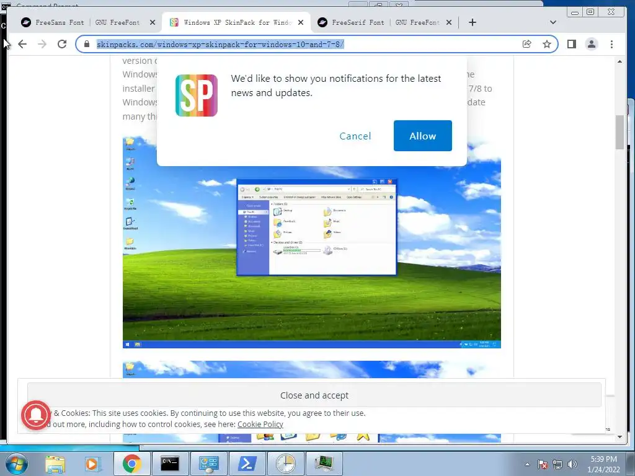Click the red notification bell icon
The height and width of the screenshot is (476, 635).
(36, 415)
